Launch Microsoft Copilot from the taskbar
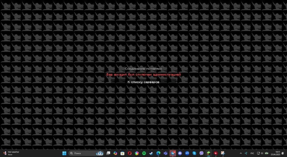Image resolution: width=287 pixels, height=157 pixels. pyautogui.click(x=115, y=153)
